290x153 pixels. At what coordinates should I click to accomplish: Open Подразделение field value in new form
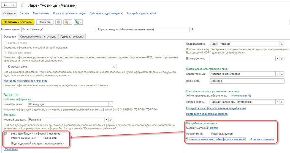(282, 44)
